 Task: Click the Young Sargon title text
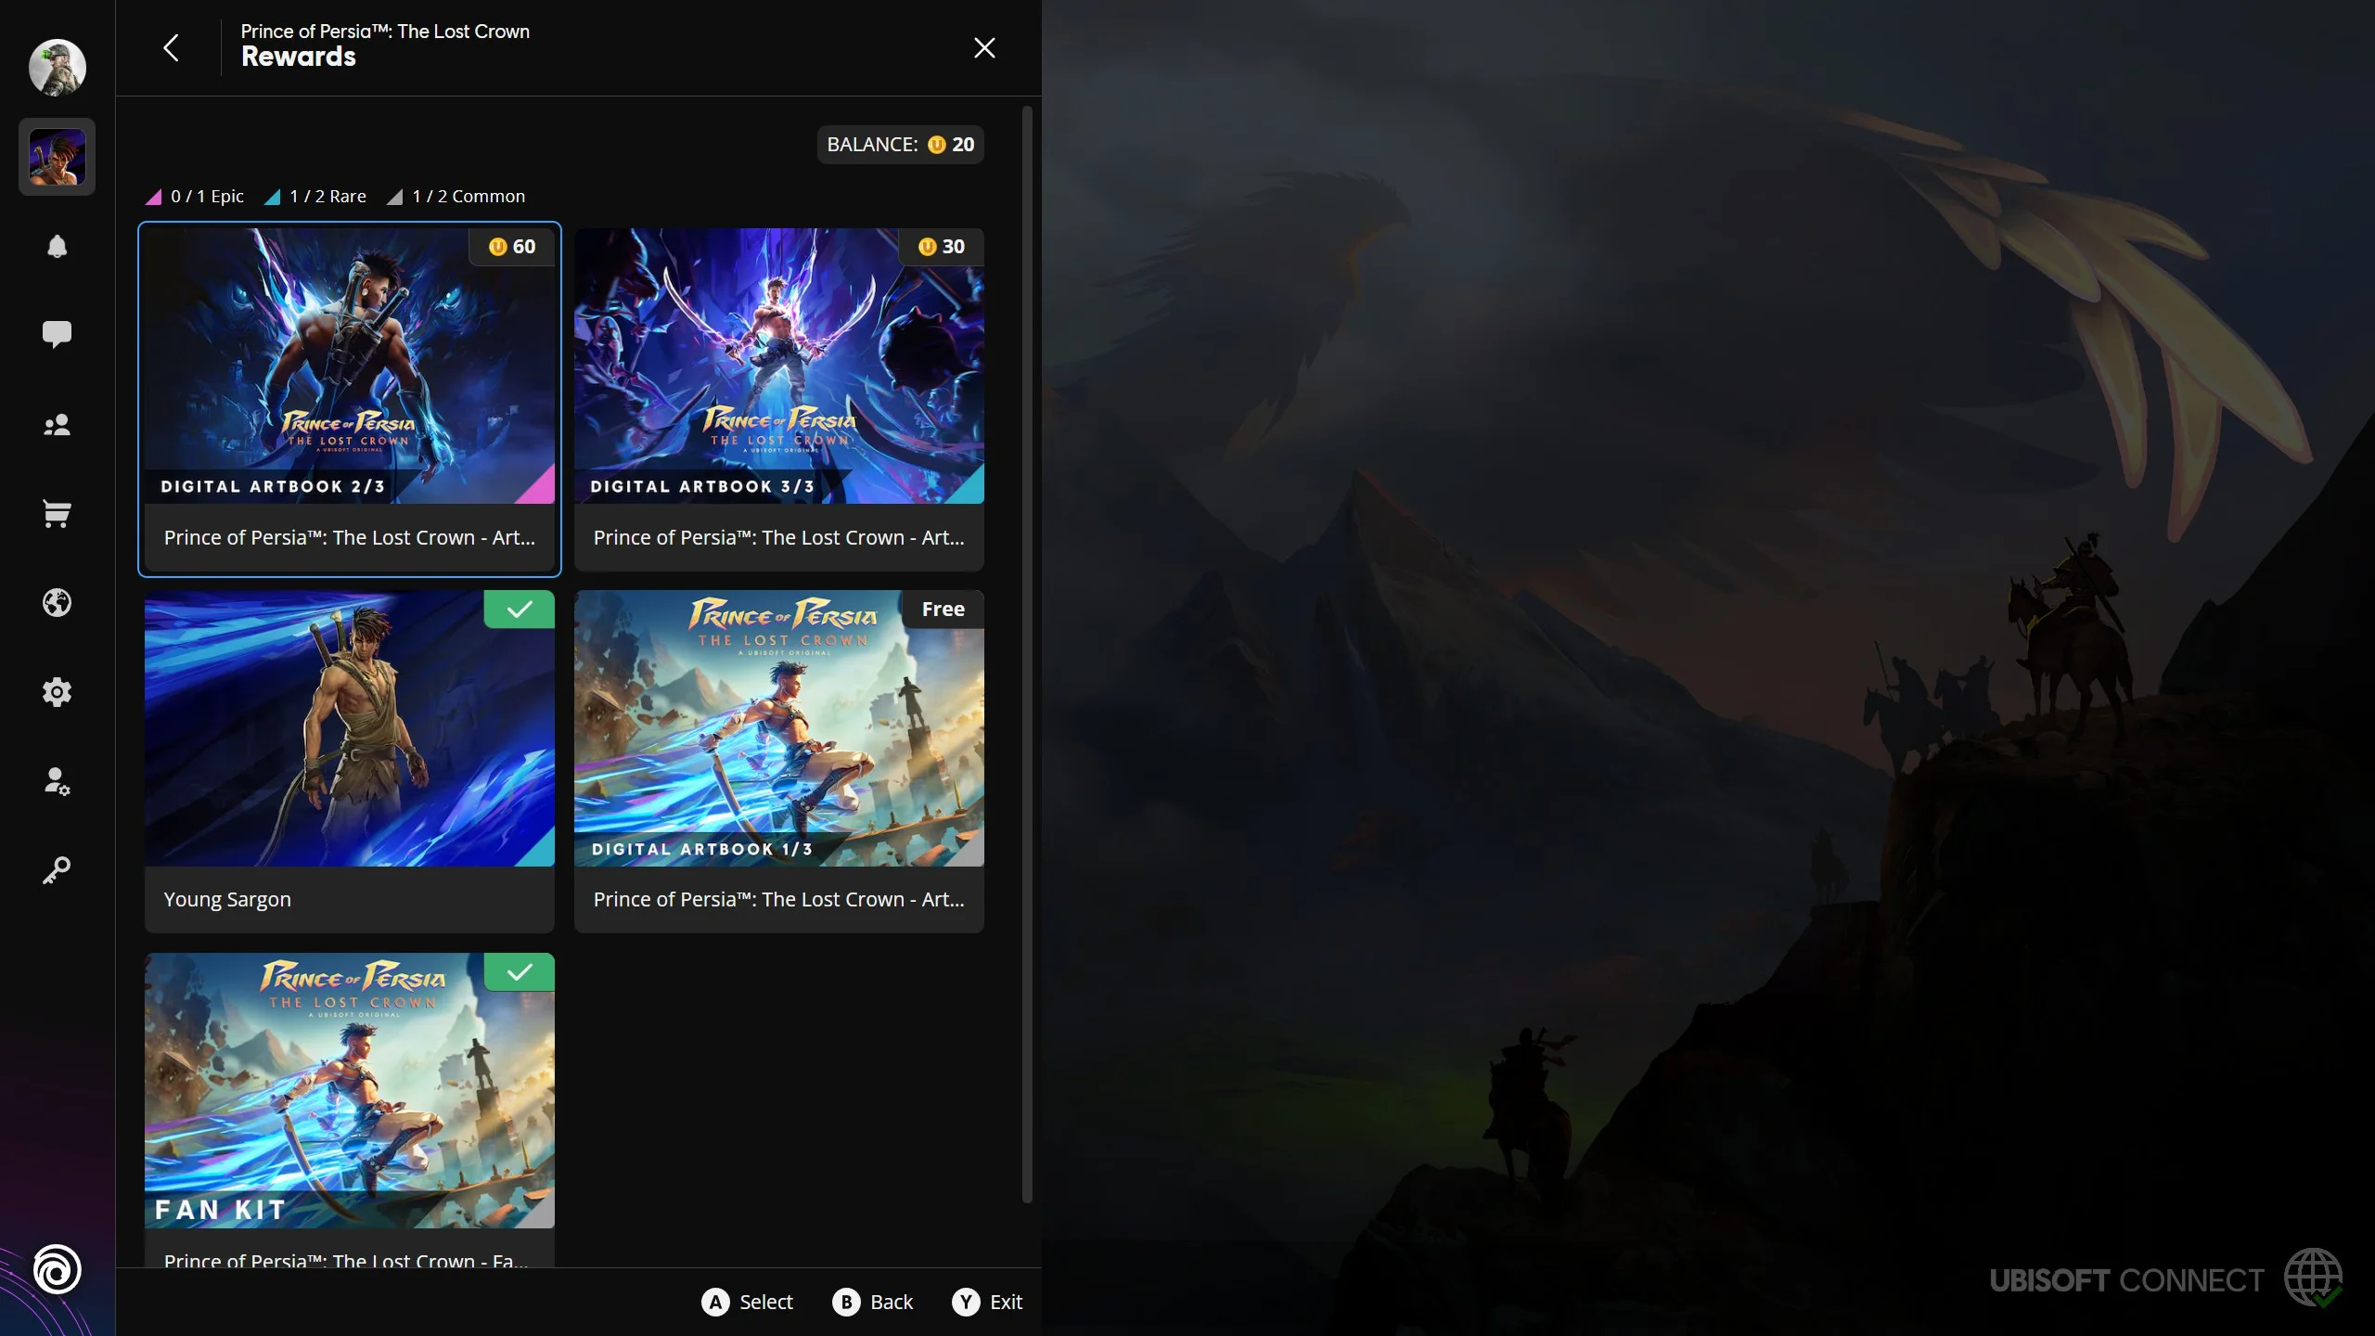click(x=227, y=899)
